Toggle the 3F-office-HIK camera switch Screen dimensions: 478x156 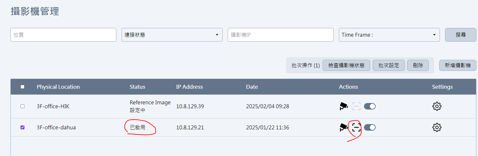[370, 106]
